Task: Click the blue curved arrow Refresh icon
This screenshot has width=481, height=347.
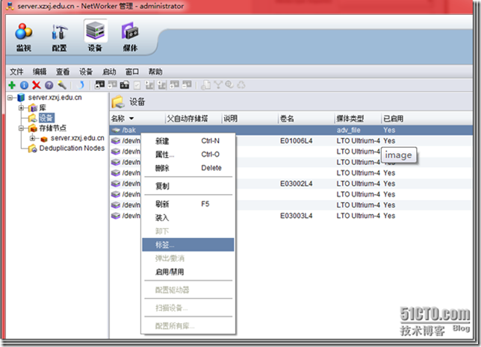Action: click(81, 85)
